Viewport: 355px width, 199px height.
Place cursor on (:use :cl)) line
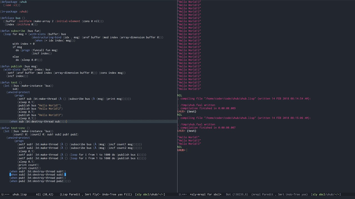point(12,5)
